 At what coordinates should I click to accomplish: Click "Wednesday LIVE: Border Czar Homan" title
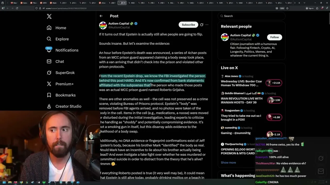[x=241, y=83]
